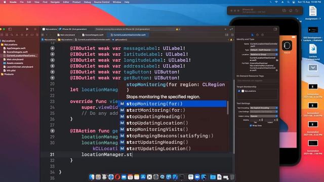Open App Store from the Dock

coord(143,177)
